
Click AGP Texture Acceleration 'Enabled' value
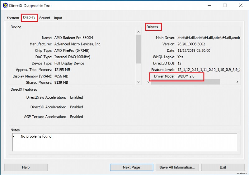click(x=76, y=117)
